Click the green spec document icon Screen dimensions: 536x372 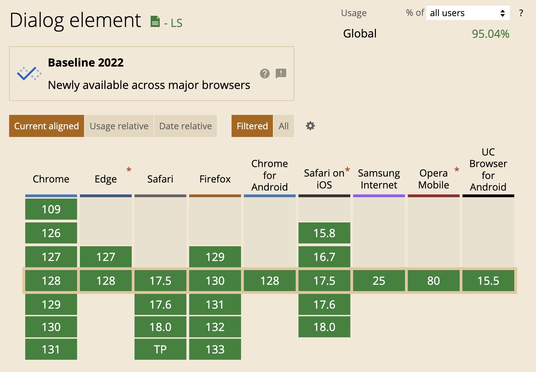(x=155, y=22)
